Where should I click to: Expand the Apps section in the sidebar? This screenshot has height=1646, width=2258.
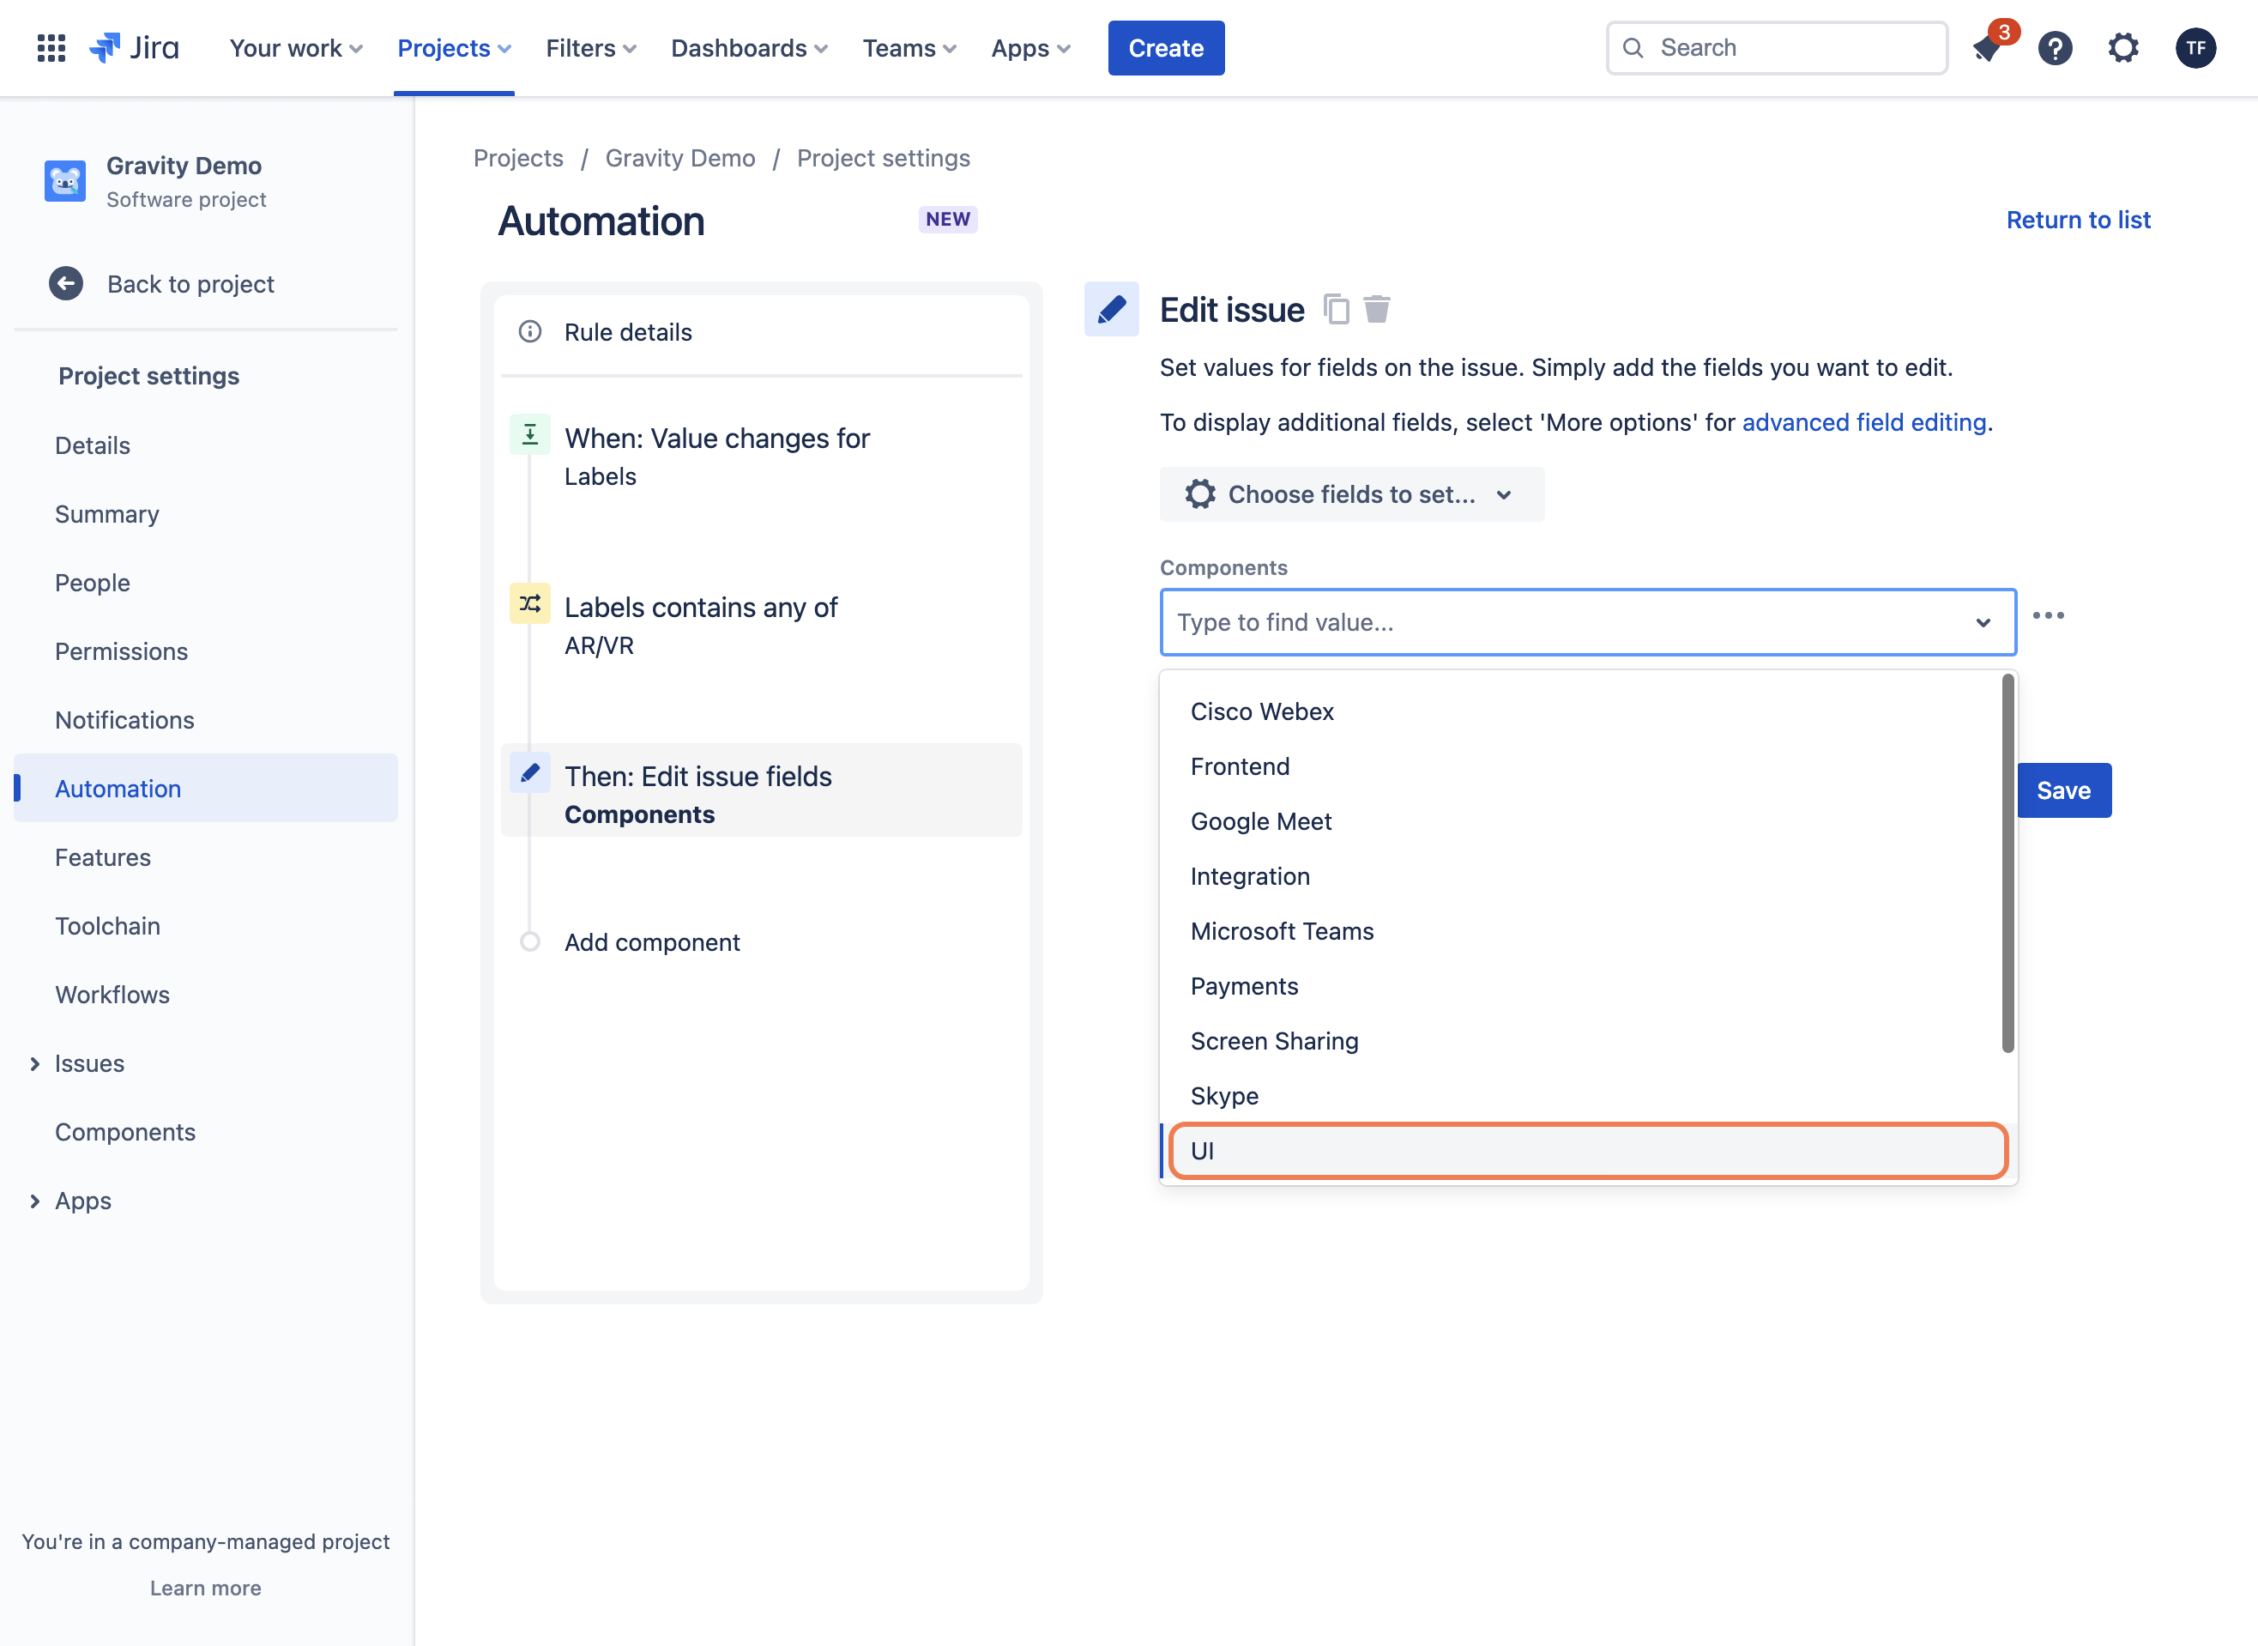[35, 1201]
